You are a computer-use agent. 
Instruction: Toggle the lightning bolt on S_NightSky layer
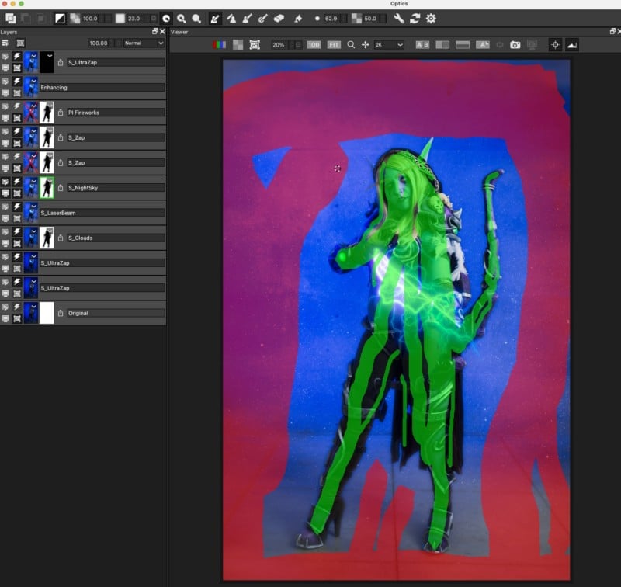17,182
